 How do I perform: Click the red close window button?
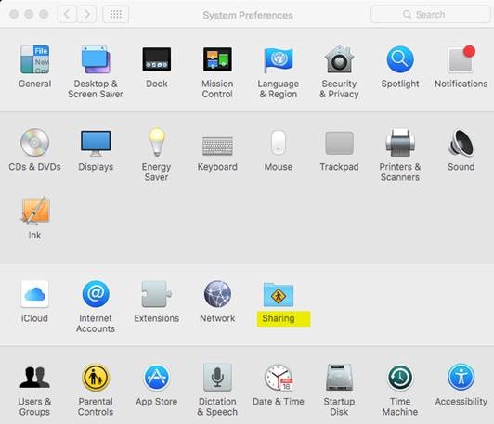tap(14, 14)
